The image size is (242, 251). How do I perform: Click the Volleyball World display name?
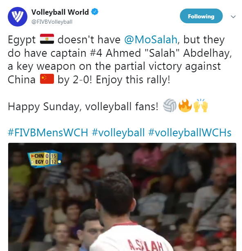[60, 12]
